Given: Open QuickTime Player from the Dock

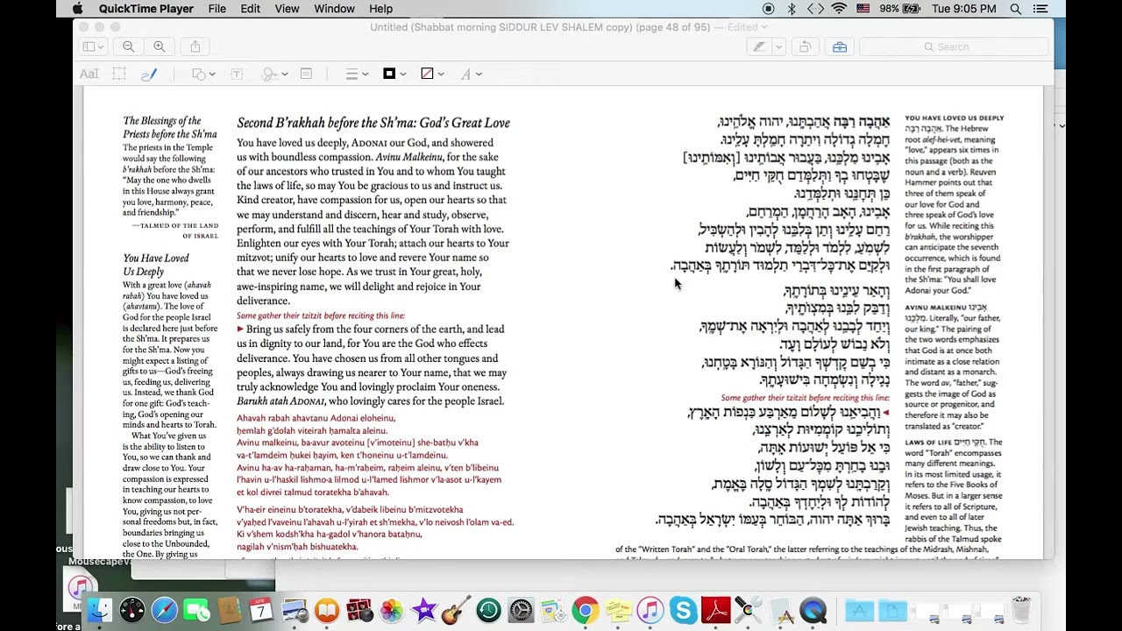Looking at the screenshot, I should pyautogui.click(x=813, y=610).
